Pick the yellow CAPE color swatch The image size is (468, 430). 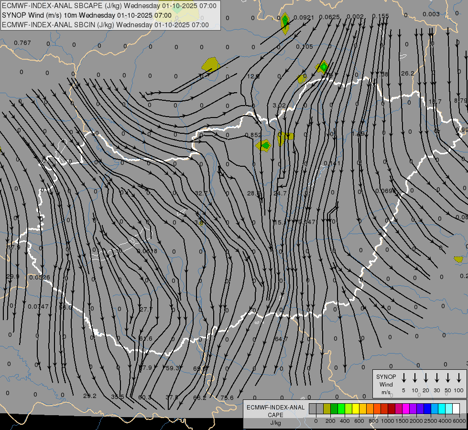(x=356, y=408)
